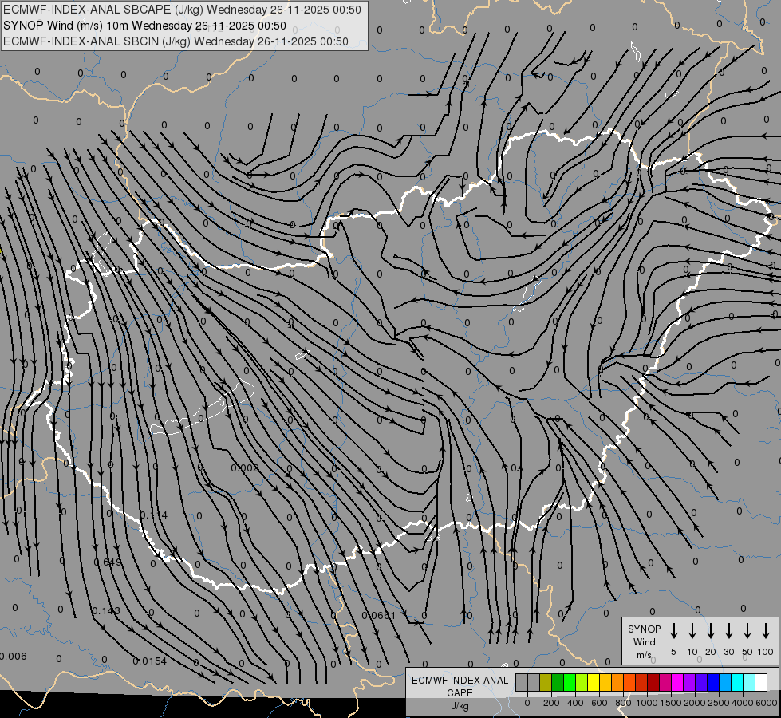
Task: Pick the bright magenta CAPE legend swatch
Action: tap(677, 682)
